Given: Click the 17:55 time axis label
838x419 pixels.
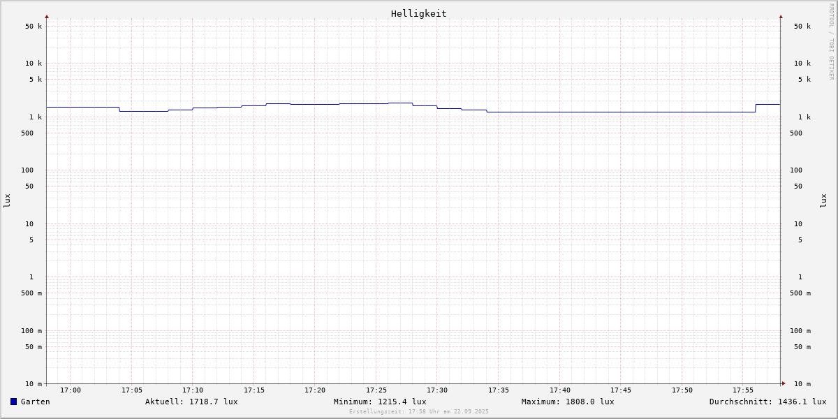Looking at the screenshot, I should point(743,390).
